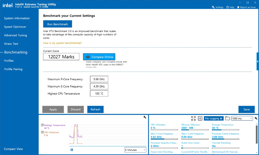Viewport: 259px width, 155px height.
Task: Uncheck CPU Utilization checkbox
Action: pyautogui.click(x=42, y=132)
